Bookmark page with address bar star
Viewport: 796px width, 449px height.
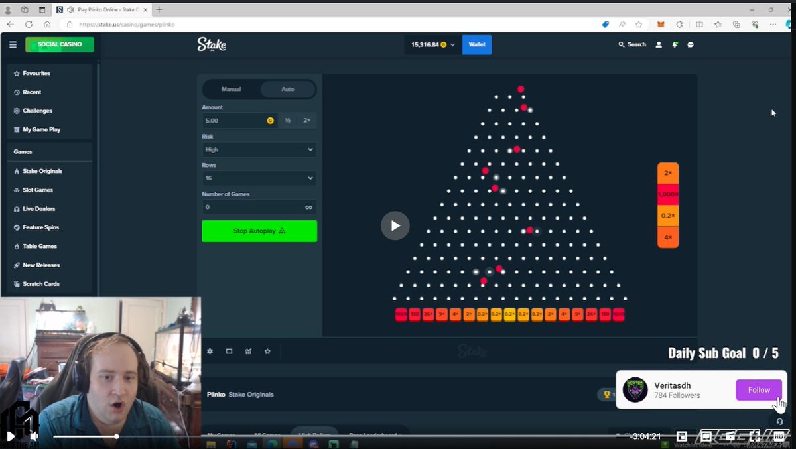[x=639, y=24]
